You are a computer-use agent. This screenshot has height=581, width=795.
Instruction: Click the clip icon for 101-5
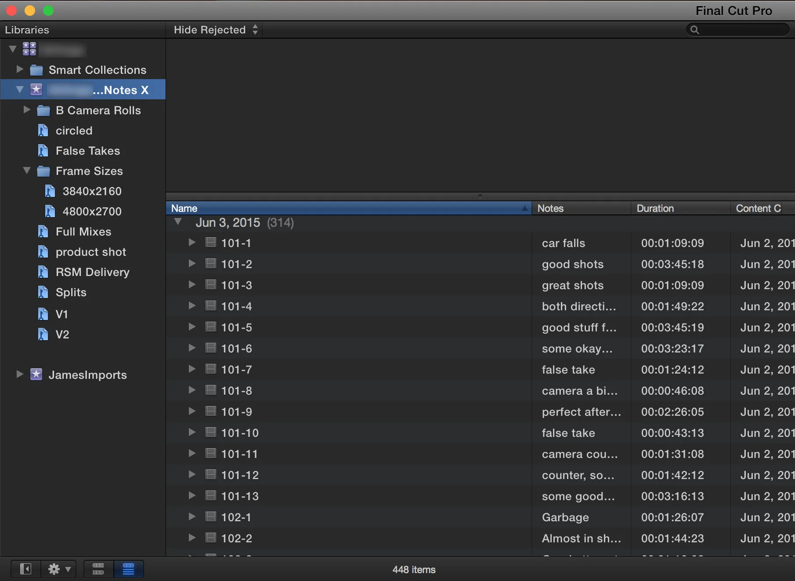tap(211, 327)
